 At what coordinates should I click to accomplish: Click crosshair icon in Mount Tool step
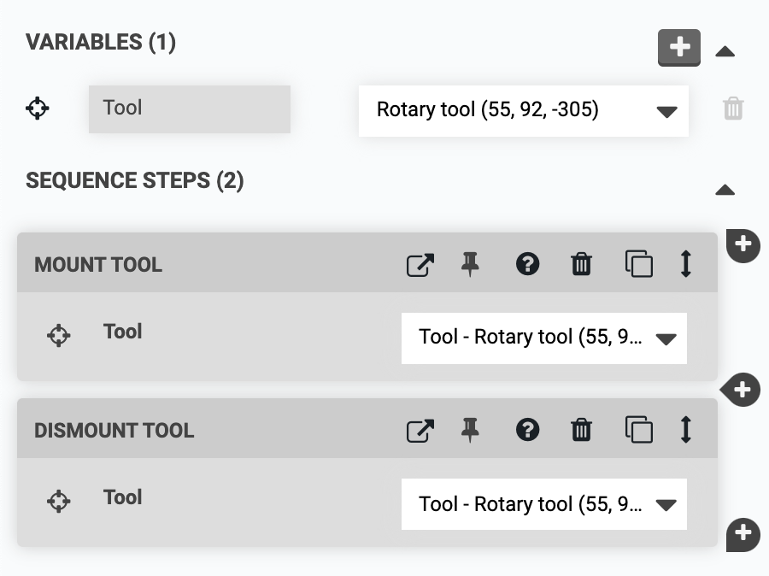59,336
